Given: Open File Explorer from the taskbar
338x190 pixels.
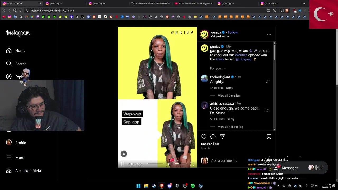Looking at the screenshot, I should click(x=146, y=186).
